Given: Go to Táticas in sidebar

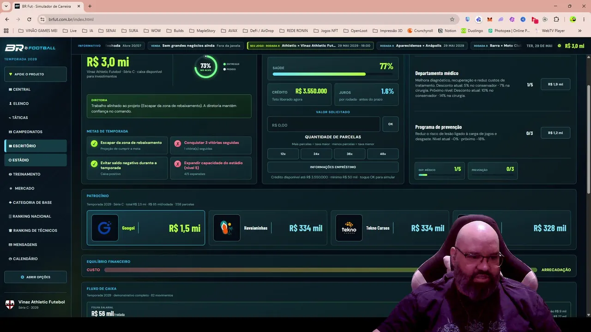Looking at the screenshot, I should tap(36, 118).
